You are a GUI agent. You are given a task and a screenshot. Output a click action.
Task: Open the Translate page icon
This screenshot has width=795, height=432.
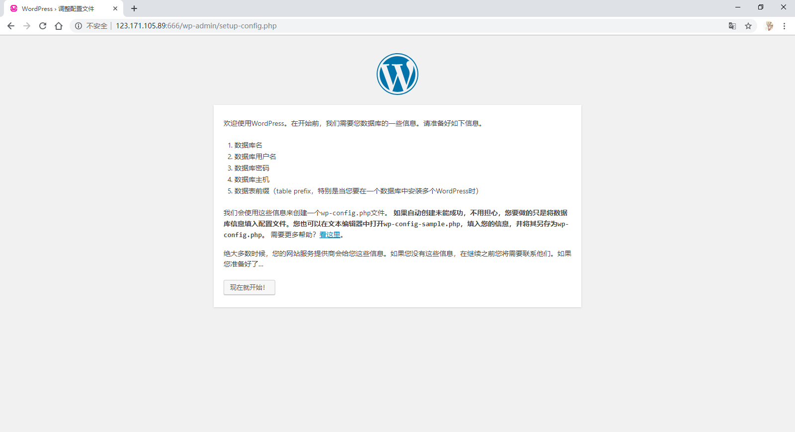(x=732, y=26)
